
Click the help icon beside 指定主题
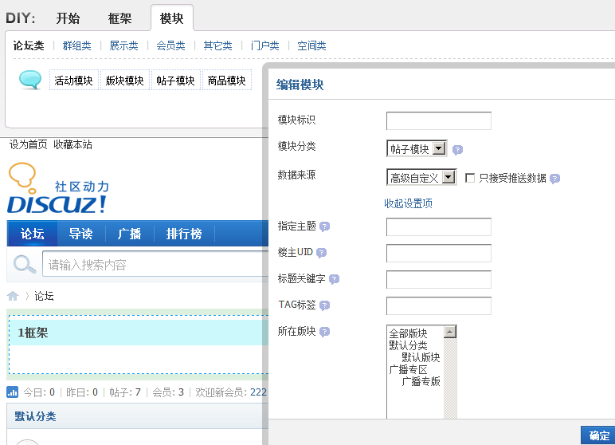324,226
